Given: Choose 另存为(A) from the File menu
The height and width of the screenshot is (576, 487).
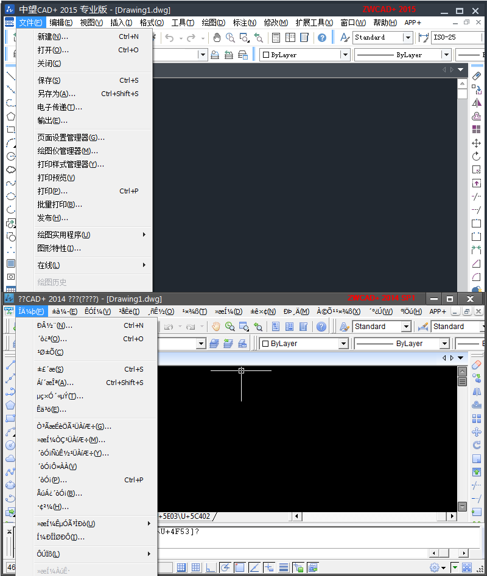Looking at the screenshot, I should tap(93, 94).
